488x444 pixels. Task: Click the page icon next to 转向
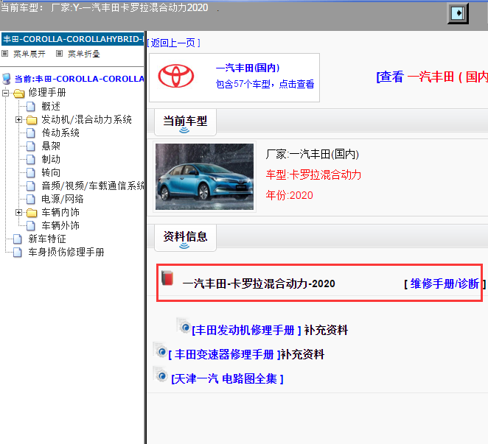pyautogui.click(x=30, y=173)
